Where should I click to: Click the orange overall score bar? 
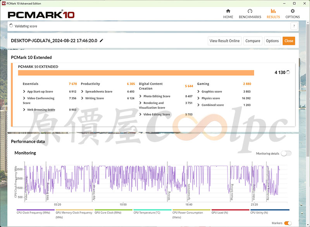tap(136, 73)
